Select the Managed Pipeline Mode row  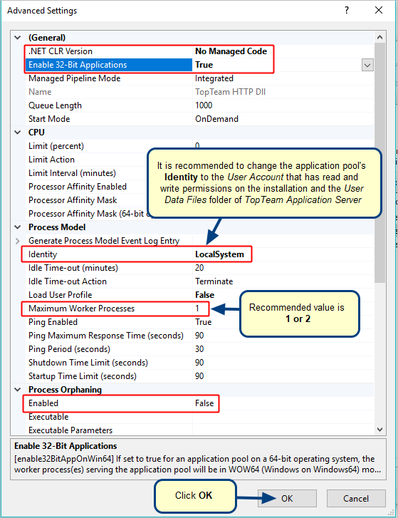tap(199, 78)
